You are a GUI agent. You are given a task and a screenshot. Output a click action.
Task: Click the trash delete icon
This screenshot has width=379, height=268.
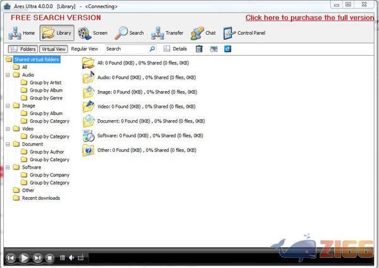point(199,49)
